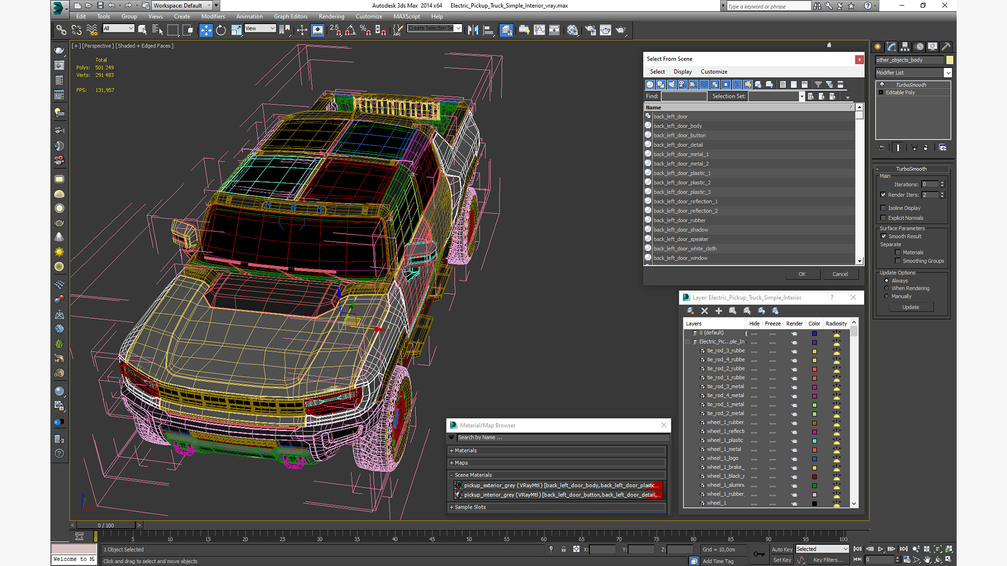Screen dimensions: 1007x566
Task: Open the Material Editor icon
Action: click(572, 30)
